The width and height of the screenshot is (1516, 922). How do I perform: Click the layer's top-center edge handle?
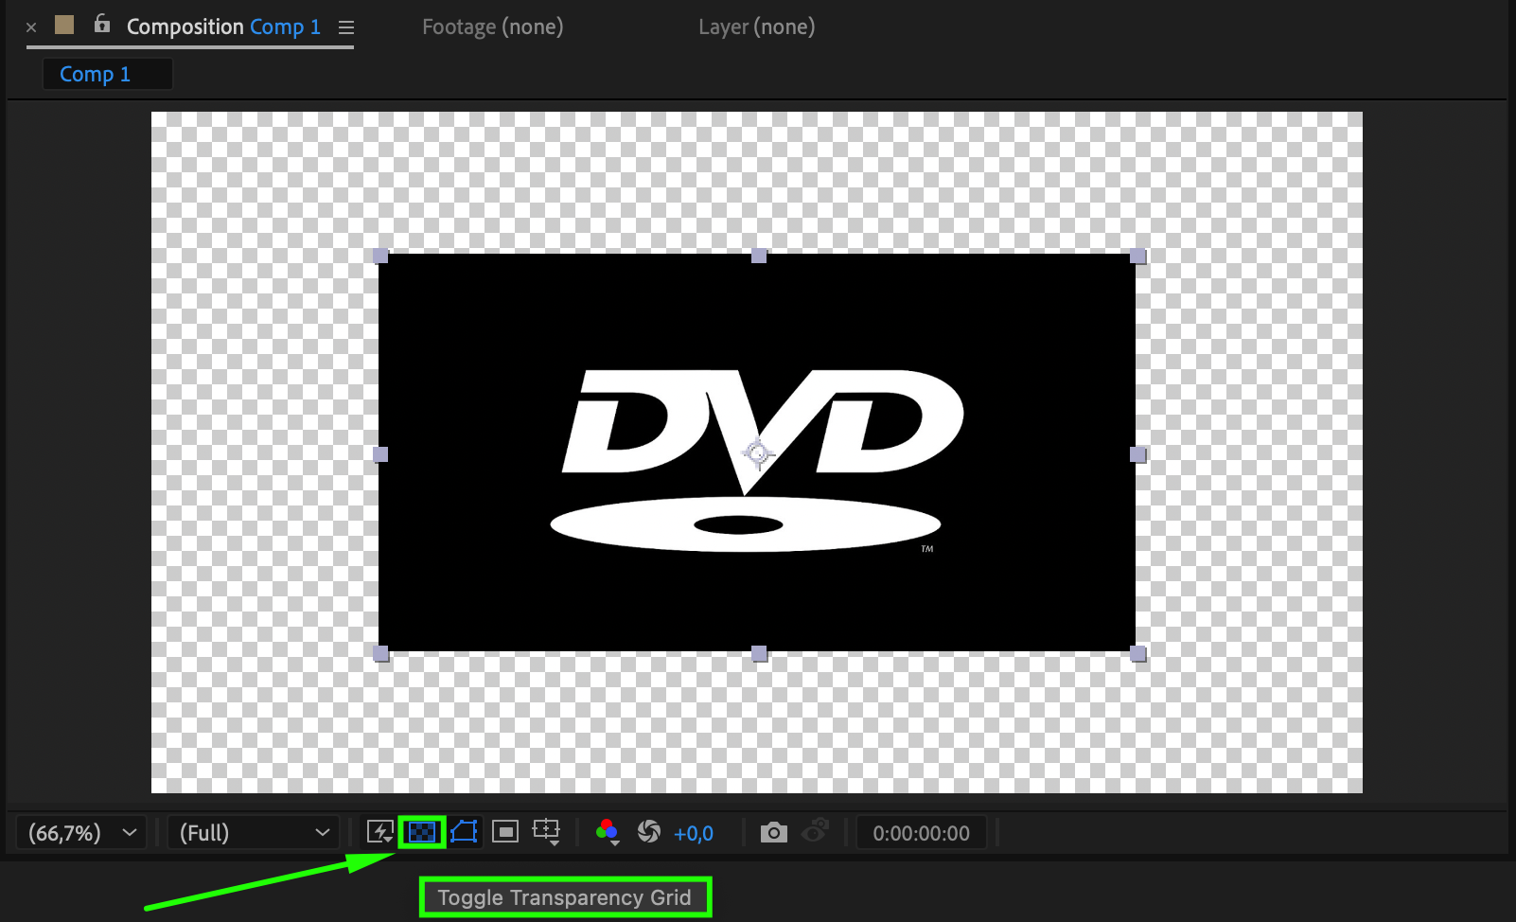[759, 256]
